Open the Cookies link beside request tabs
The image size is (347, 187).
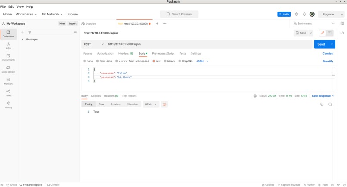tap(328, 53)
